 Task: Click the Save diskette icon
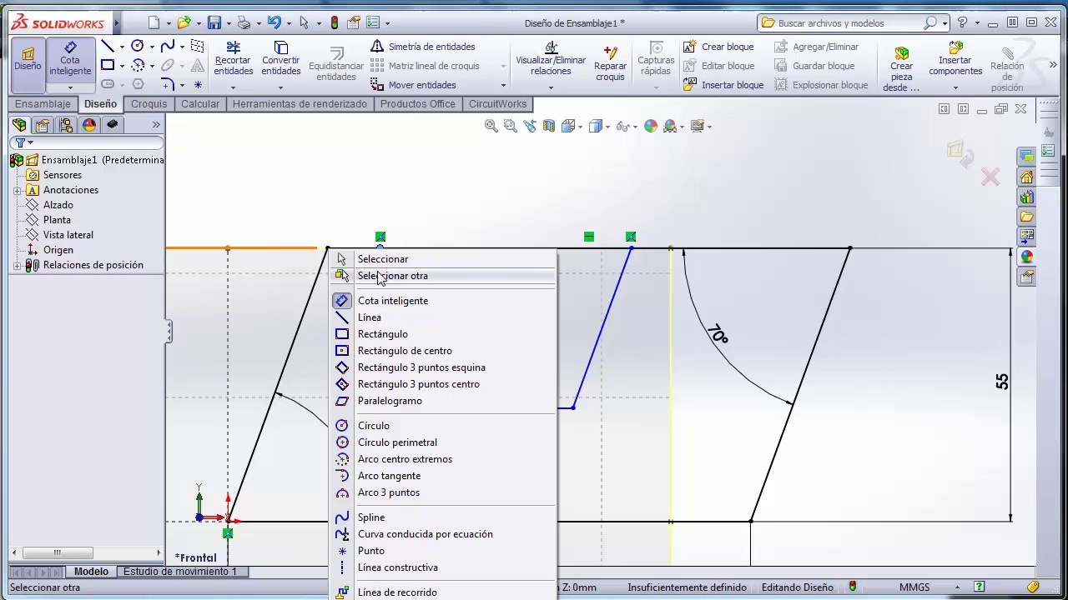tap(214, 23)
